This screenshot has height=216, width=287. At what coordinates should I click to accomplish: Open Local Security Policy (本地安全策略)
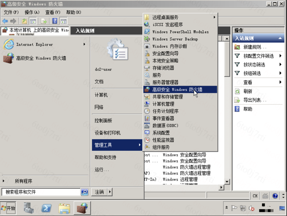coord(180,60)
